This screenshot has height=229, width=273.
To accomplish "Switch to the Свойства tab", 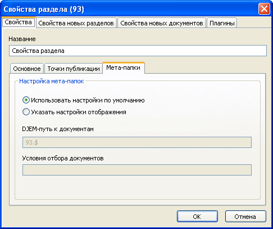I will pyautogui.click(x=19, y=22).
